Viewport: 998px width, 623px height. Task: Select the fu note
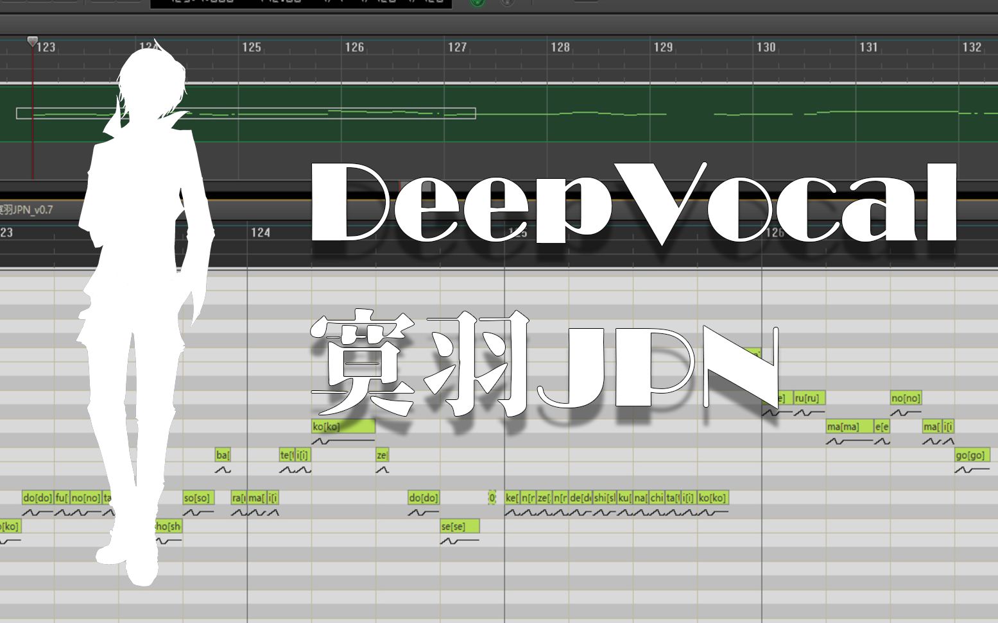point(62,497)
